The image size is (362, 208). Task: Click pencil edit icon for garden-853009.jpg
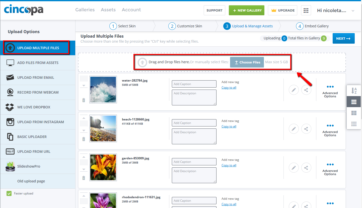pyautogui.click(x=294, y=168)
